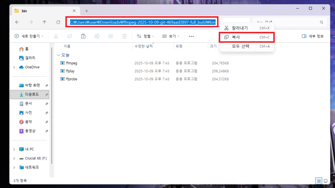Open the See more (…) toolbar menu

(x=191, y=36)
